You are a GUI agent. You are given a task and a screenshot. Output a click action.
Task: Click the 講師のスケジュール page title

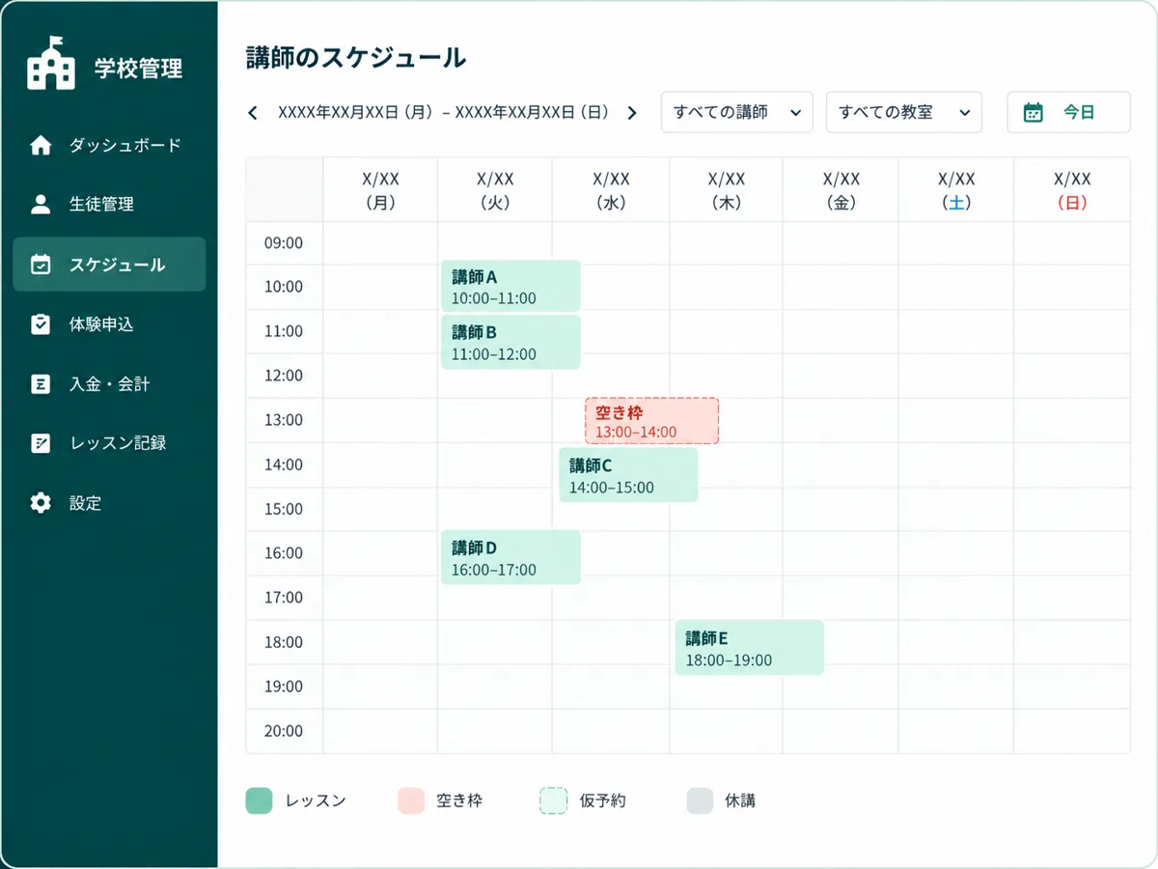pyautogui.click(x=356, y=58)
